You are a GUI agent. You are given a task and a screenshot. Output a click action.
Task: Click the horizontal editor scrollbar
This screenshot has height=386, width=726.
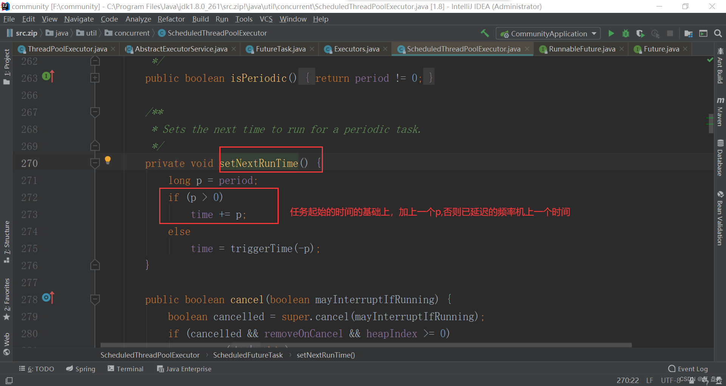pos(366,345)
